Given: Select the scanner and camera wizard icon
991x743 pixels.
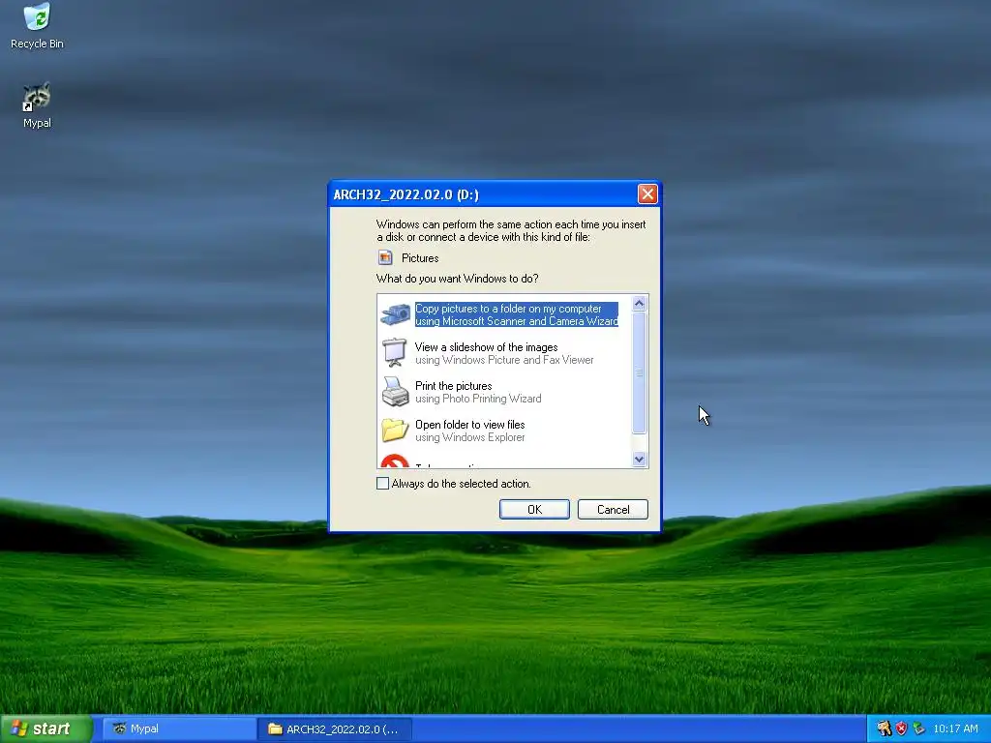Looking at the screenshot, I should pos(395,314).
